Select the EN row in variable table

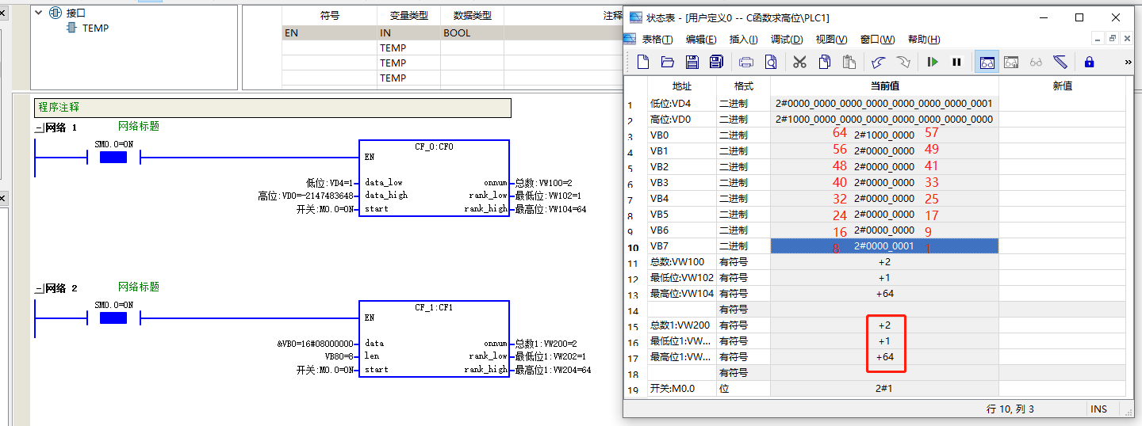[453, 33]
